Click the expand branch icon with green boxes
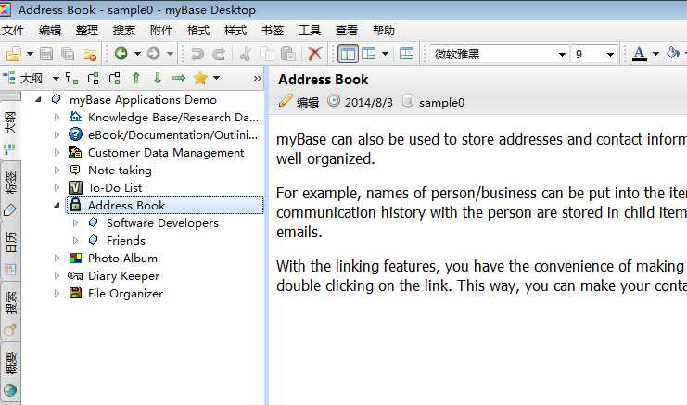This screenshot has height=405, width=687. point(94,79)
